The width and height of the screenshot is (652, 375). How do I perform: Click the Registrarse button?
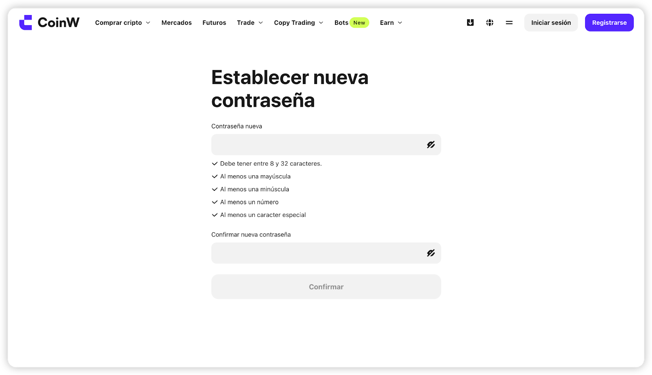pyautogui.click(x=609, y=22)
